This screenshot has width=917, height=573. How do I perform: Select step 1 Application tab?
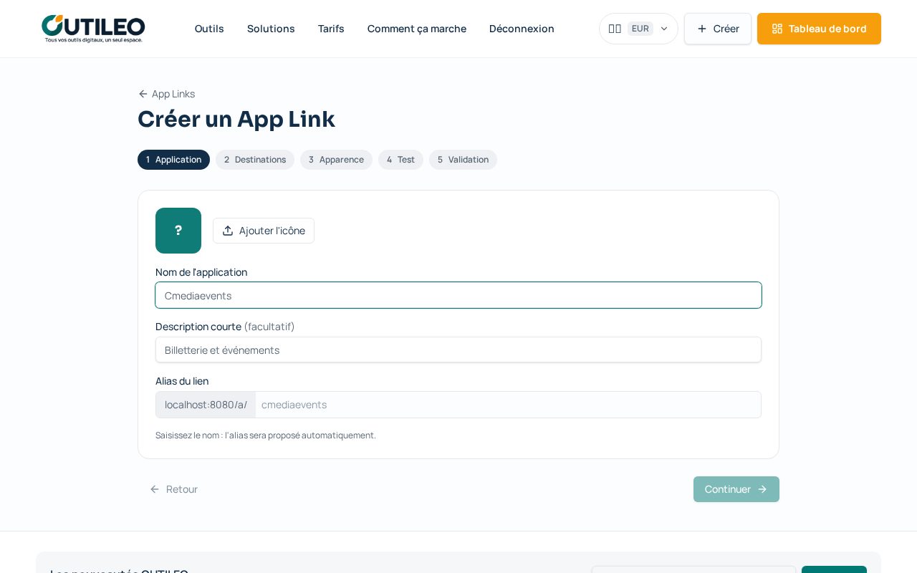point(173,160)
